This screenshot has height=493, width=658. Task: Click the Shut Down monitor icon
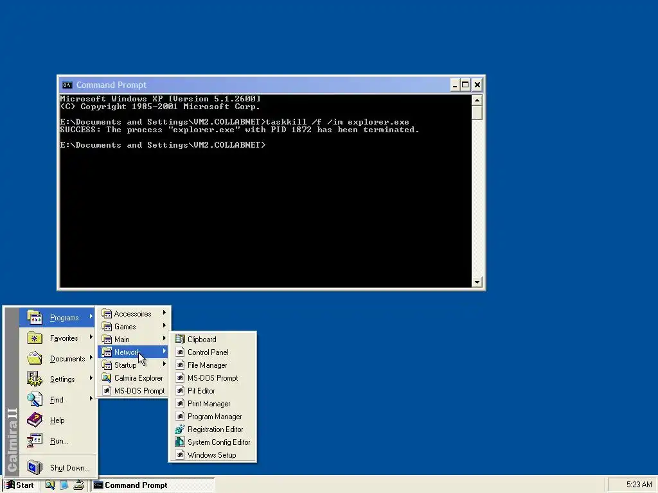click(35, 467)
